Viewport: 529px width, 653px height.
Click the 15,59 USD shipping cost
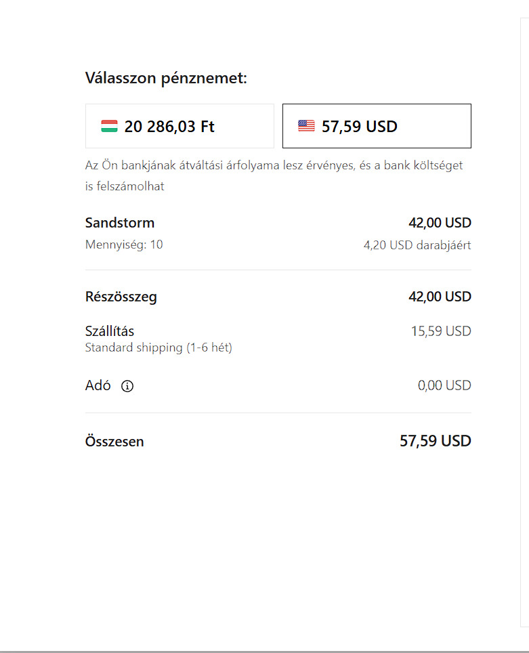440,331
